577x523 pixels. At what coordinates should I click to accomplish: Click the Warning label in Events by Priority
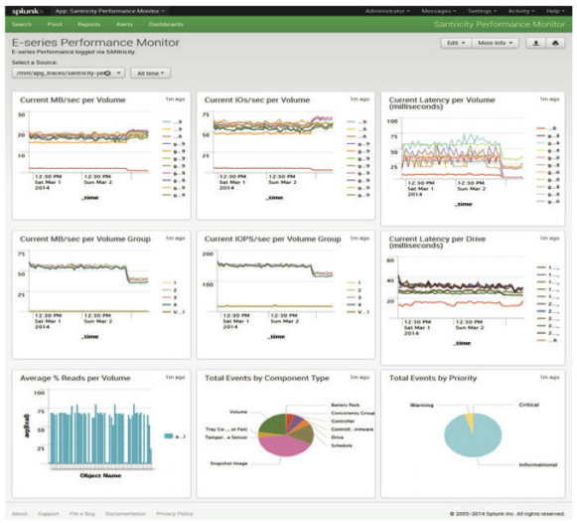click(x=421, y=405)
